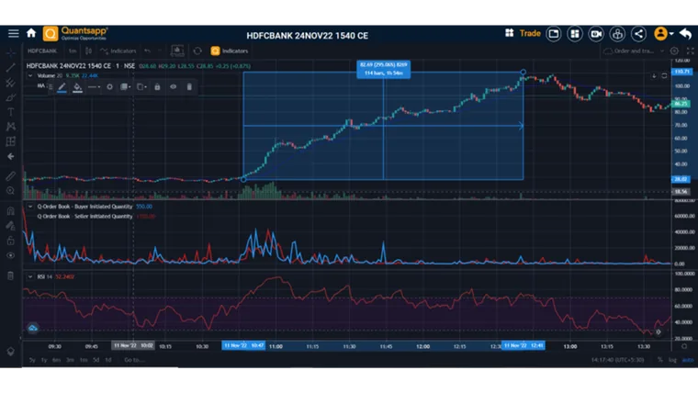Open the dashboard layout icon in header
The height and width of the screenshot is (393, 698).
(x=575, y=34)
